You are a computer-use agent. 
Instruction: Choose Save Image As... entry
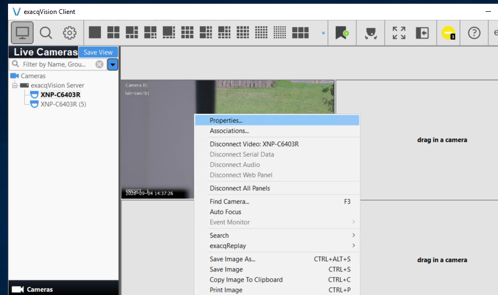pos(277,259)
